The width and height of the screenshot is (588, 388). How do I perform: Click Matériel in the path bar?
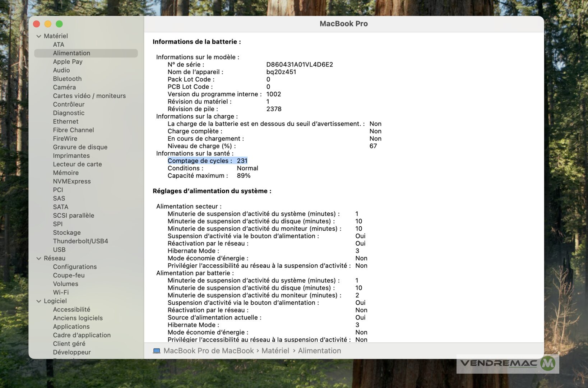pos(275,351)
